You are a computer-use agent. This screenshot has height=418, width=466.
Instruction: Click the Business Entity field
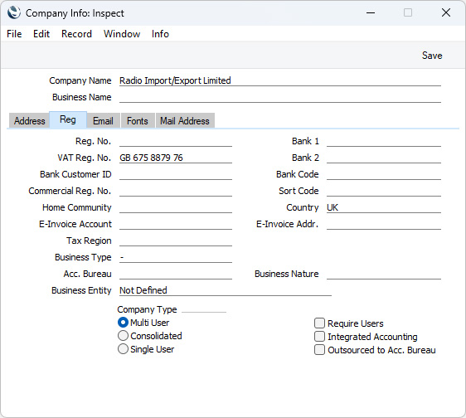(x=226, y=290)
